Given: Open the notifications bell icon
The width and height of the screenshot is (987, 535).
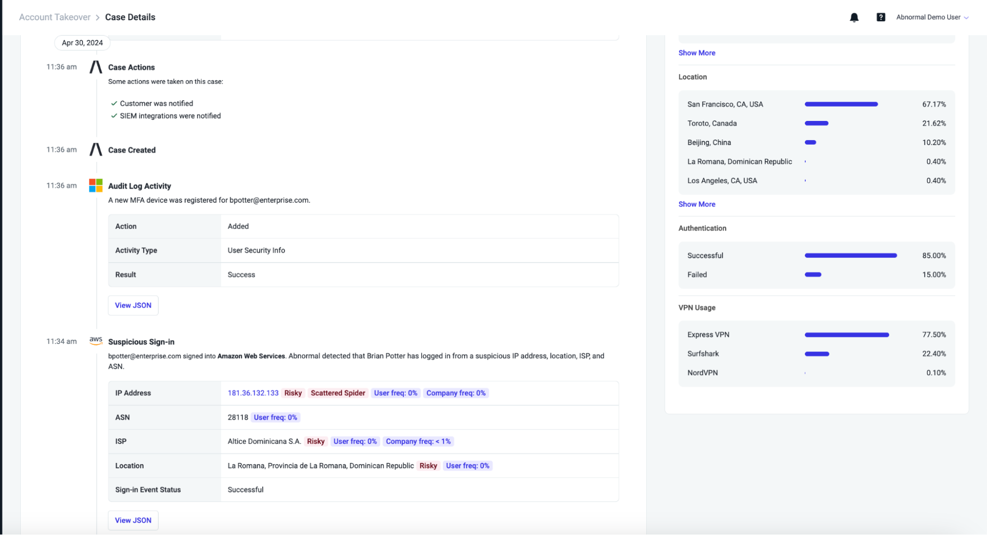Looking at the screenshot, I should pos(854,18).
